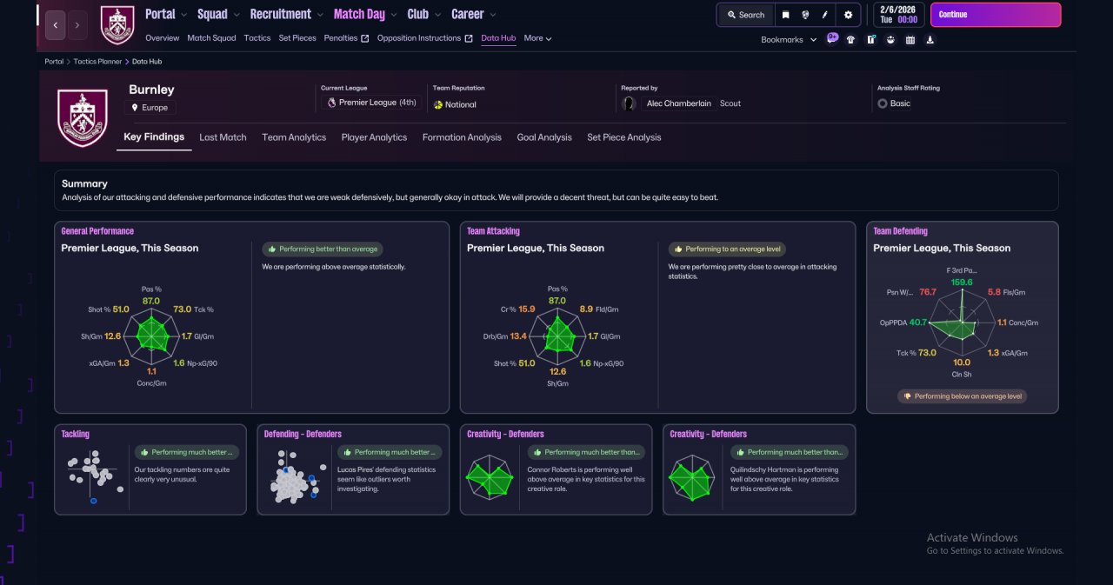Image resolution: width=1113 pixels, height=585 pixels.
Task: Open Connor Roberts creativity polygon card
Action: pyautogui.click(x=556, y=469)
